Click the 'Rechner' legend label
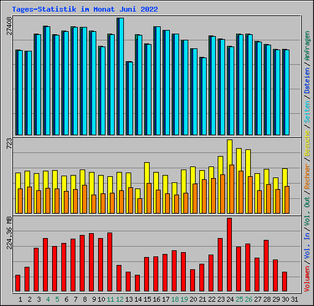The height and width of the screenshot is (306, 314). tap(307, 176)
